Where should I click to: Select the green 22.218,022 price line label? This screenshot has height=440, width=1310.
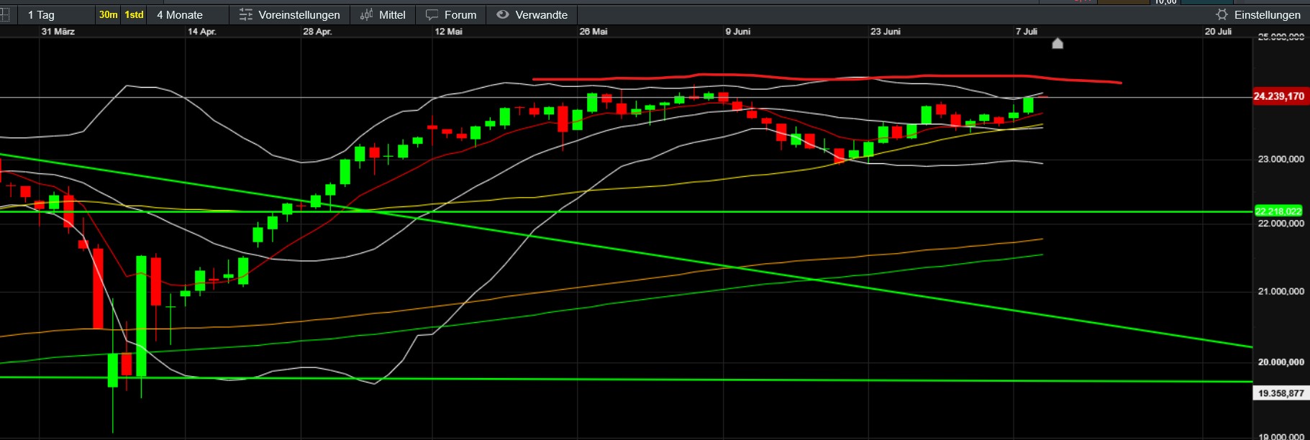(1278, 211)
